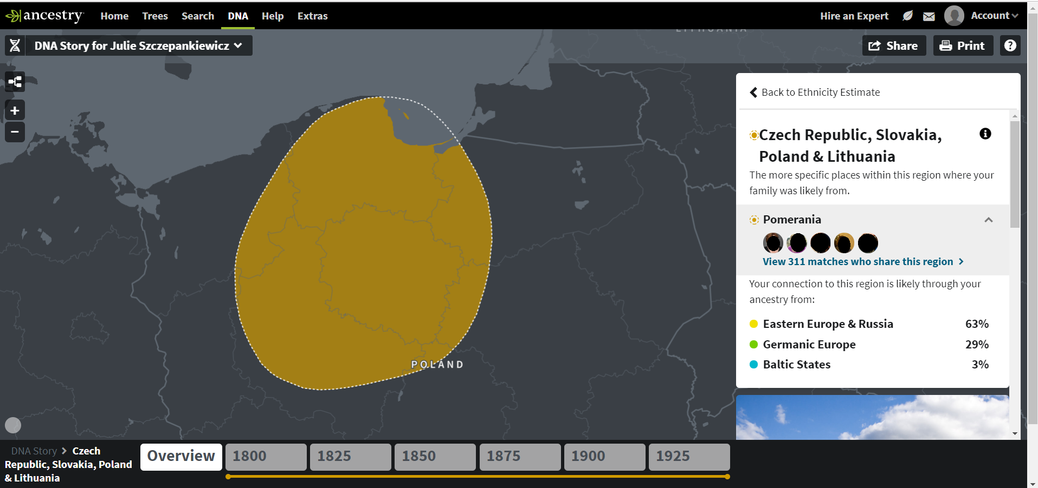Click the first match avatar under Pomerania
The width and height of the screenshot is (1038, 488).
click(773, 243)
